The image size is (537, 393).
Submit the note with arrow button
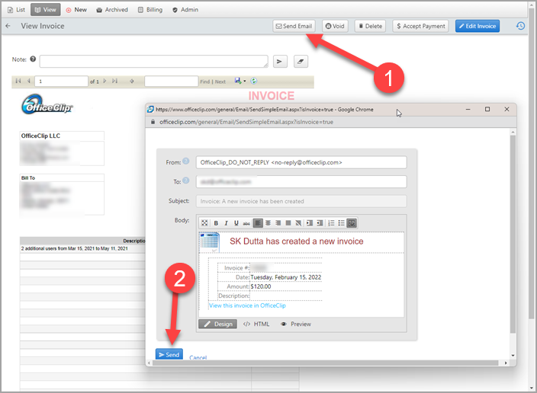pos(280,61)
